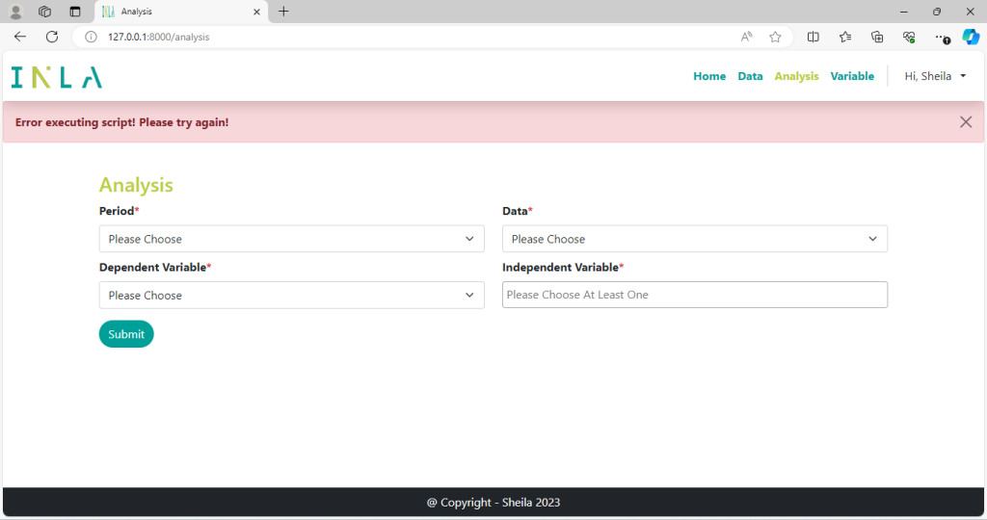Open the collections icon in toolbar
Viewport: 987px width, 520px height.
point(877,38)
